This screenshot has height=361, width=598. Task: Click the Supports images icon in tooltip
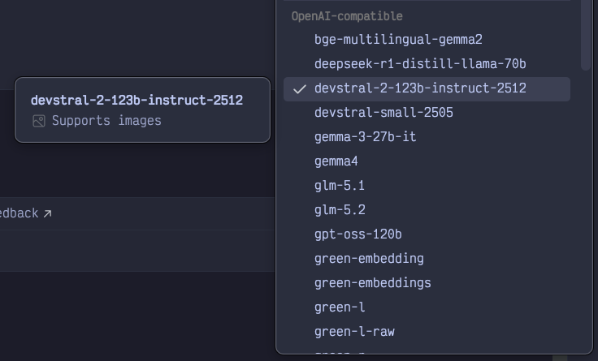point(39,121)
